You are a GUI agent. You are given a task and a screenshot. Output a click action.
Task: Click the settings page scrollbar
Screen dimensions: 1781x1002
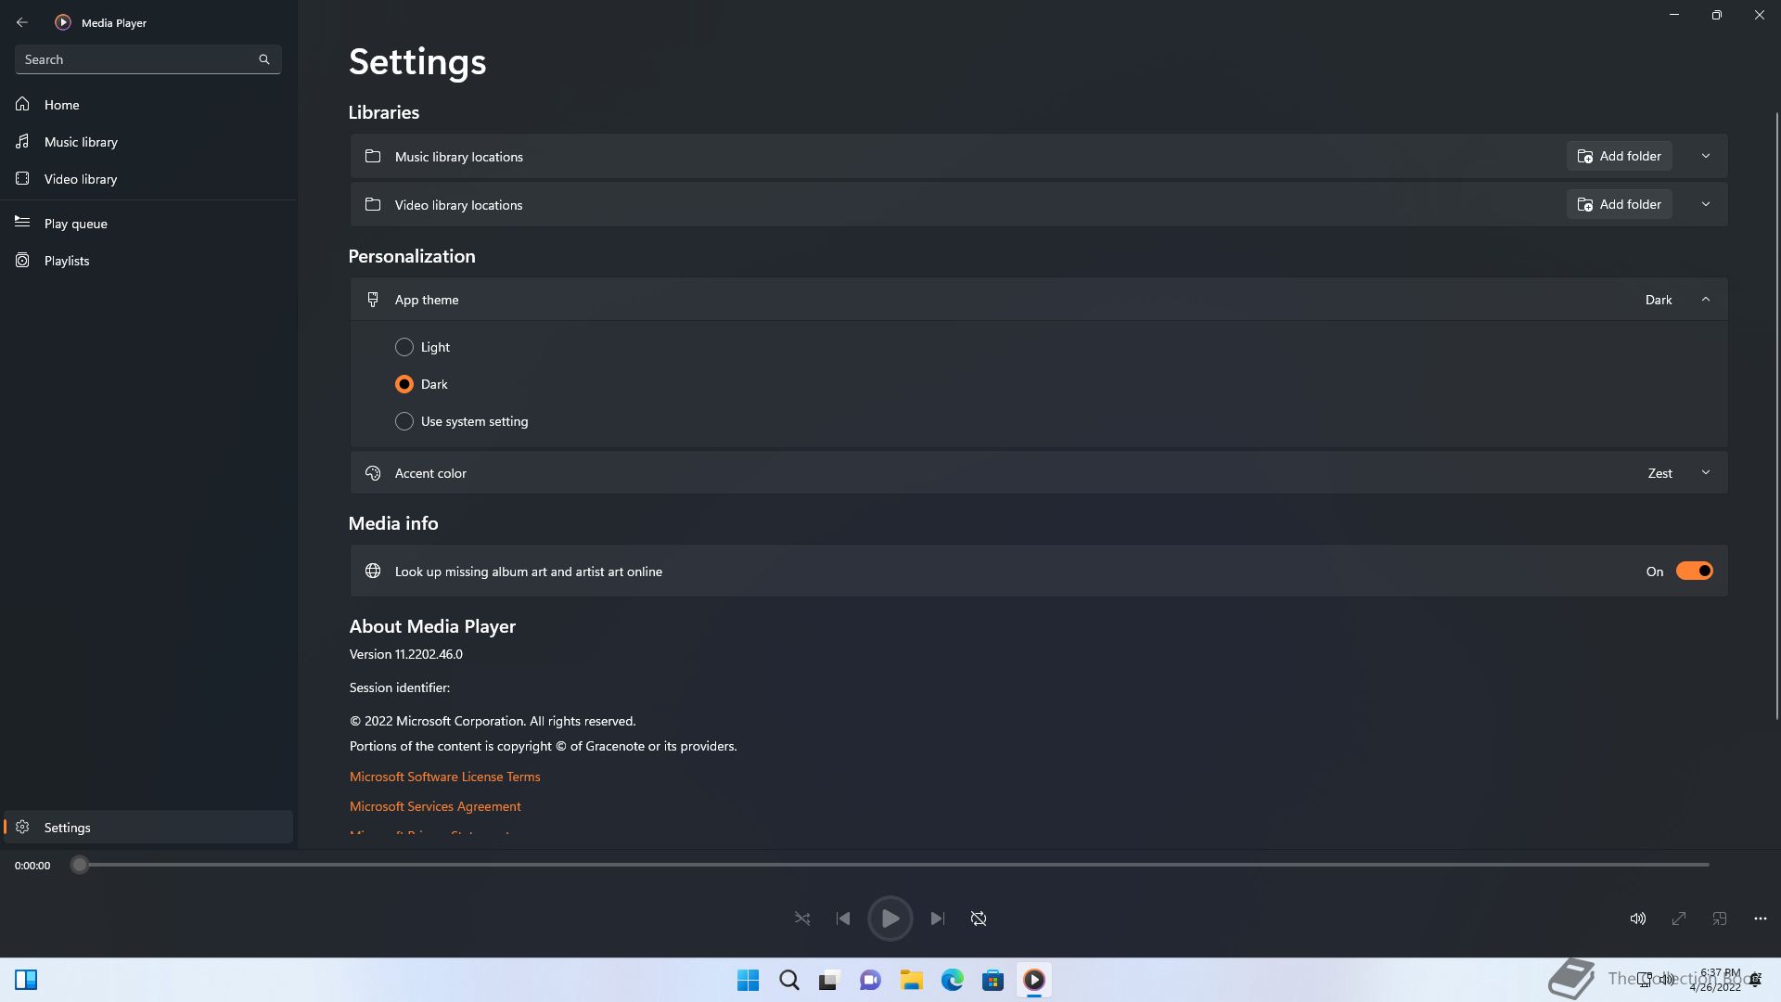click(1777, 415)
